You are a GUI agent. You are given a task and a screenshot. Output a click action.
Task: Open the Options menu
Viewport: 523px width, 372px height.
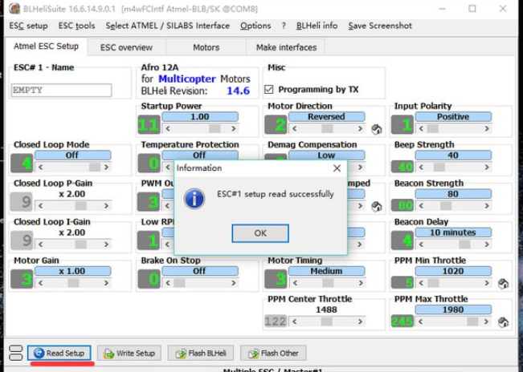pyautogui.click(x=255, y=26)
